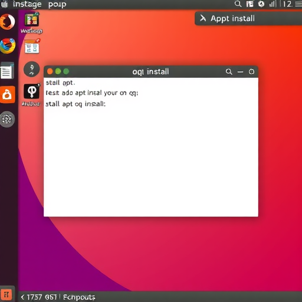Open the gray settings gear icon in dock
Screen dimensions: 302x302
pyautogui.click(x=7, y=119)
